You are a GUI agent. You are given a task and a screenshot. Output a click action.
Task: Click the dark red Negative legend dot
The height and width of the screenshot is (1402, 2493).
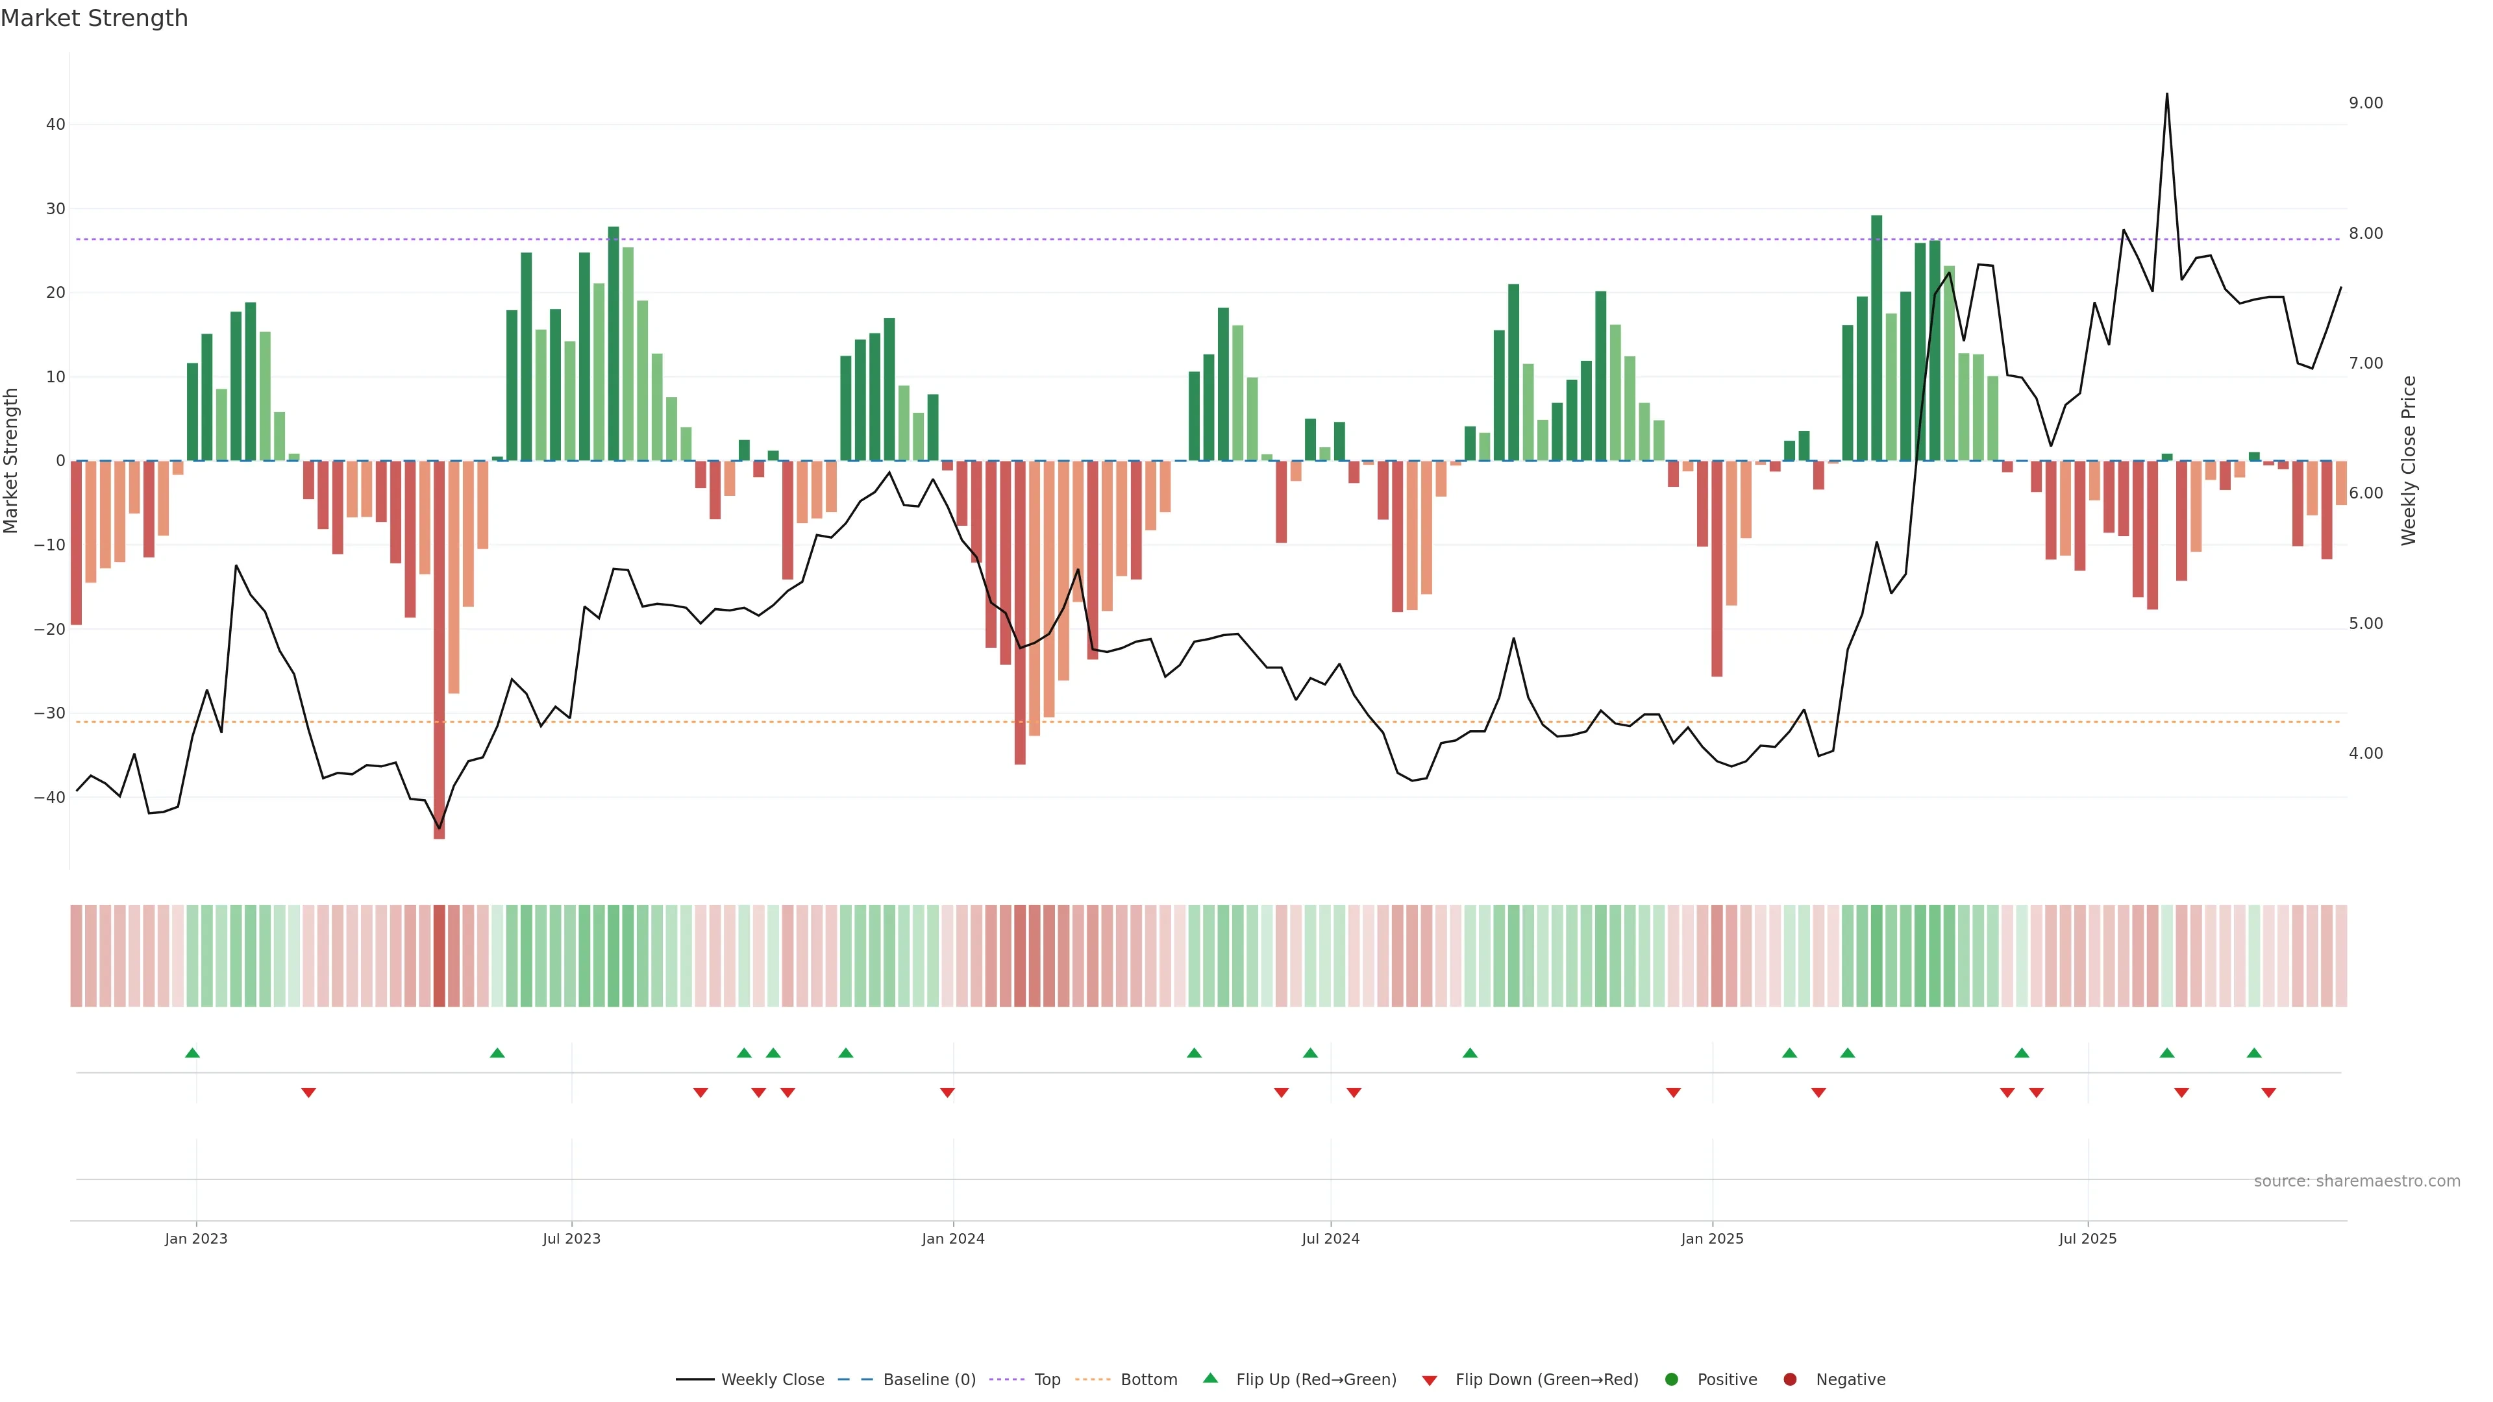click(x=1789, y=1380)
